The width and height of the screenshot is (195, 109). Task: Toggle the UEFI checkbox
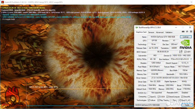pos(185,52)
